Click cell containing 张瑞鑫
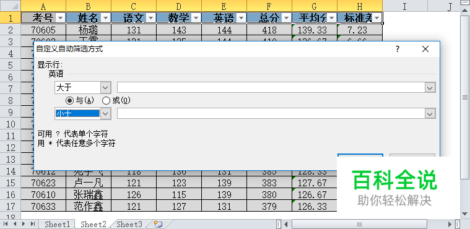Screen dimensions: 470x229 click(89, 194)
